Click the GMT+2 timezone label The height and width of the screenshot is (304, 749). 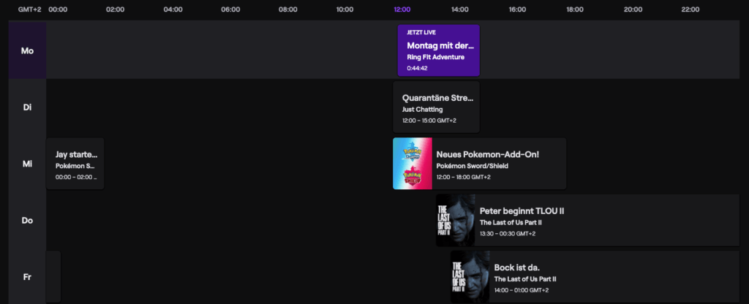[28, 9]
